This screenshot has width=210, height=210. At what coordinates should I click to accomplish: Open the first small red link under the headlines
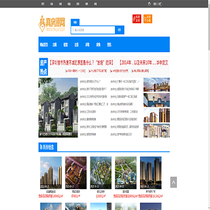point(75,71)
